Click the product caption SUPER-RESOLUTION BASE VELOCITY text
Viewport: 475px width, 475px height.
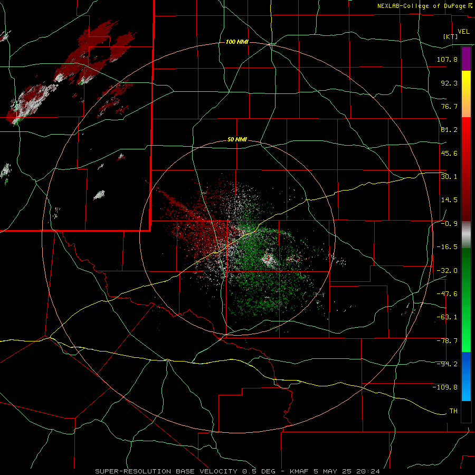pos(166,471)
